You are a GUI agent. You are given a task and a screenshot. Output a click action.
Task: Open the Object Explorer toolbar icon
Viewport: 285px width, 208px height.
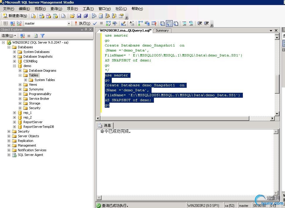107,16
